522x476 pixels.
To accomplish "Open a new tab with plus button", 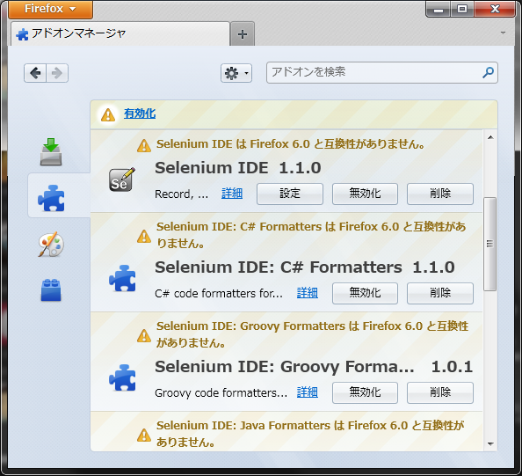I will tap(243, 34).
